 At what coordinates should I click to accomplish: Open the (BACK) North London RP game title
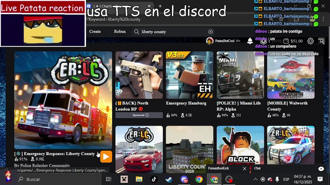click(132, 106)
